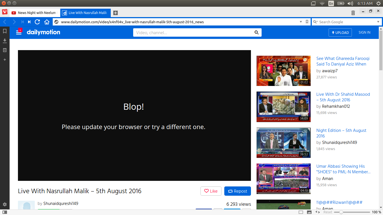Go back in browser history

pyautogui.click(x=5, y=22)
